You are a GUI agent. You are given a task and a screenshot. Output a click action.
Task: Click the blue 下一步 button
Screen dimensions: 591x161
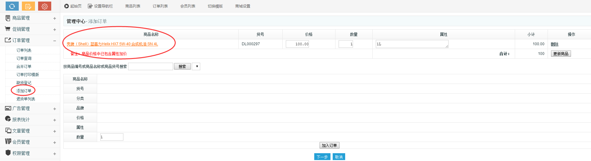click(x=322, y=157)
